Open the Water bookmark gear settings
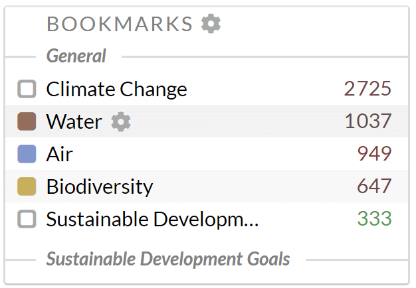The image size is (416, 288). pos(121,121)
